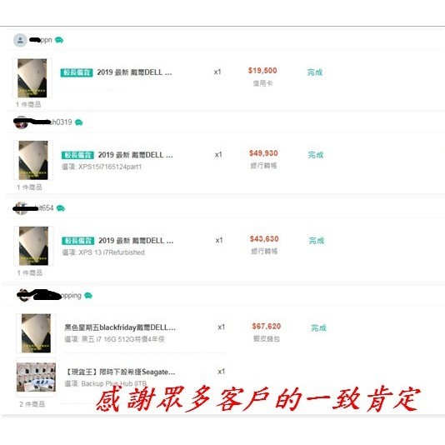Open the $49,930 DELL product thumbnail

click(x=33, y=160)
